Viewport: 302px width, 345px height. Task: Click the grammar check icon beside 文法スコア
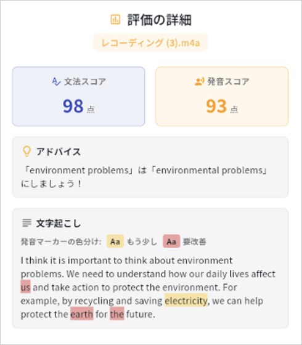click(x=56, y=81)
